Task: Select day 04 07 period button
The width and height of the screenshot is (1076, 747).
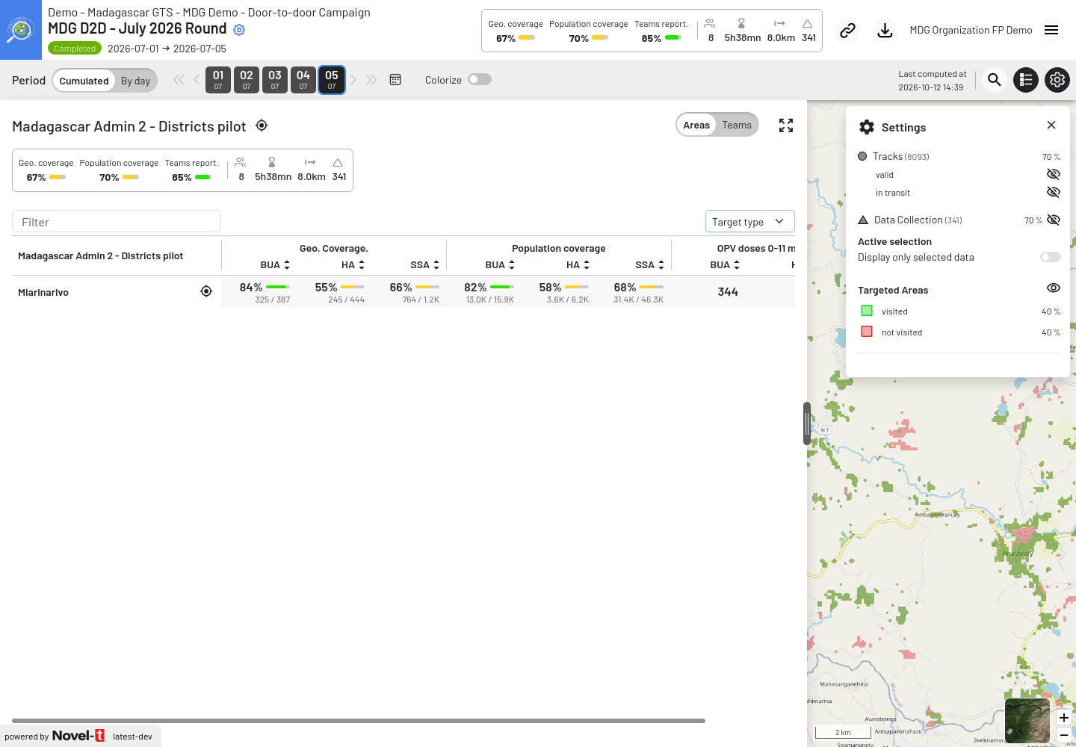Action: point(303,79)
